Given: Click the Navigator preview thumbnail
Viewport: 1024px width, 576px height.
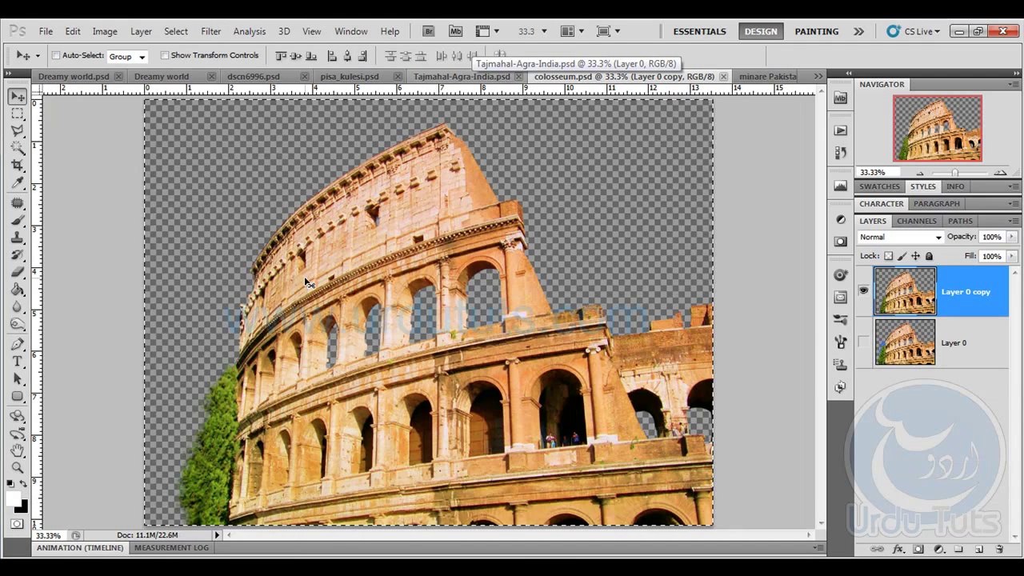Looking at the screenshot, I should (x=938, y=128).
